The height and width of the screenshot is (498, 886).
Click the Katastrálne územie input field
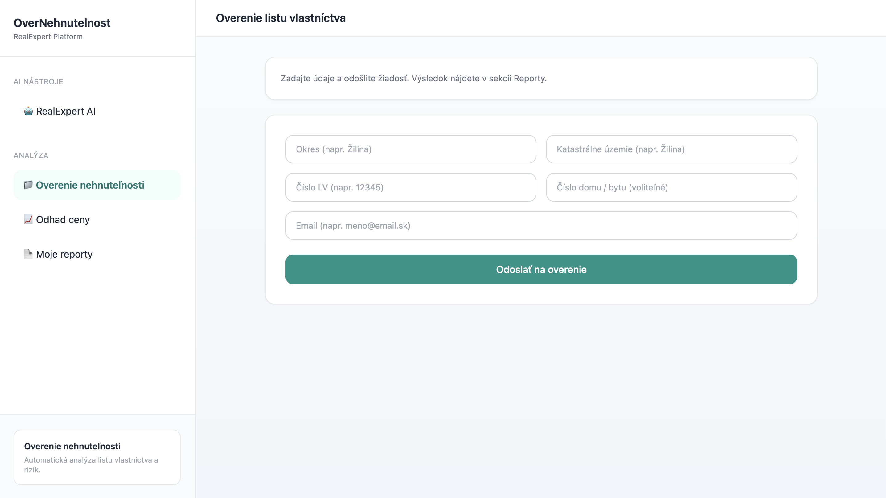click(671, 149)
